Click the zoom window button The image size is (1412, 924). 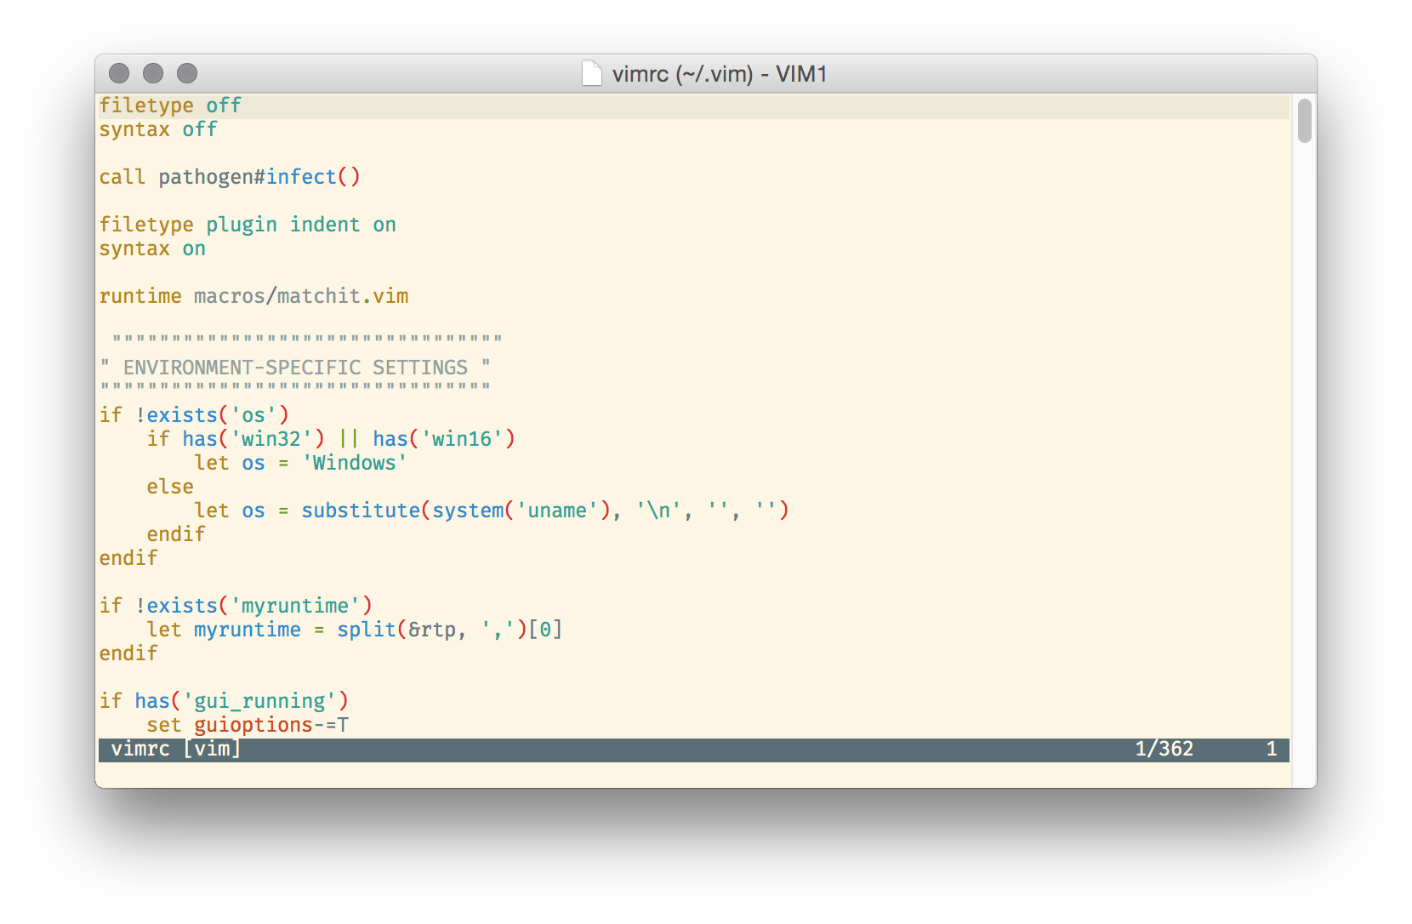click(187, 73)
